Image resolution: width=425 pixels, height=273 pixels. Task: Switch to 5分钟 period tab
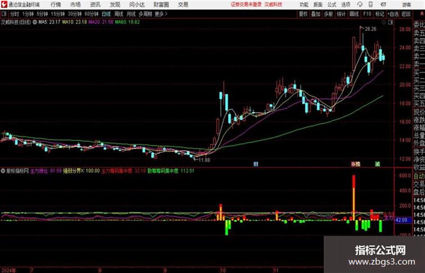pyautogui.click(x=42, y=14)
